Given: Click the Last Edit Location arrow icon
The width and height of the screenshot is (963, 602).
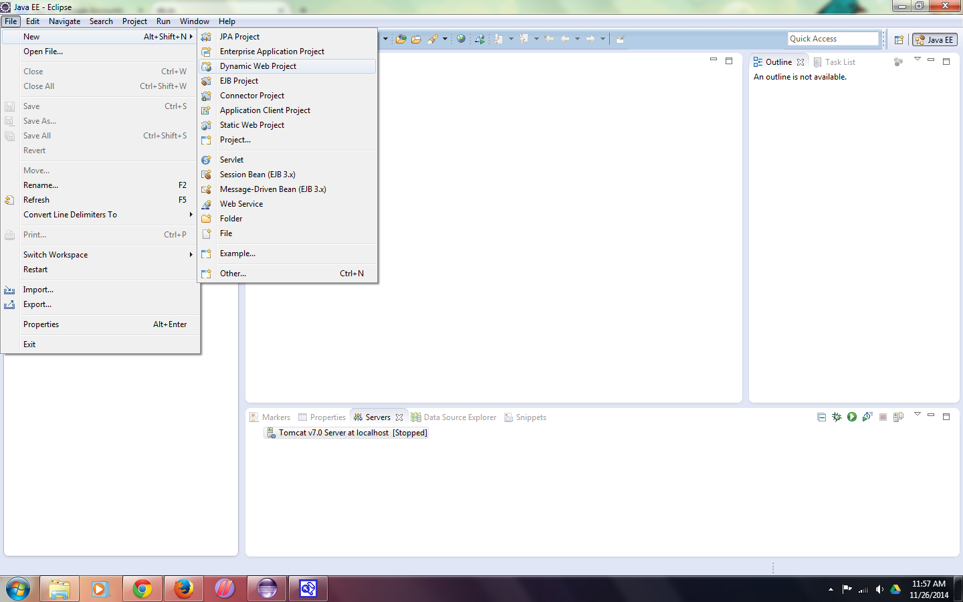Looking at the screenshot, I should (x=549, y=39).
